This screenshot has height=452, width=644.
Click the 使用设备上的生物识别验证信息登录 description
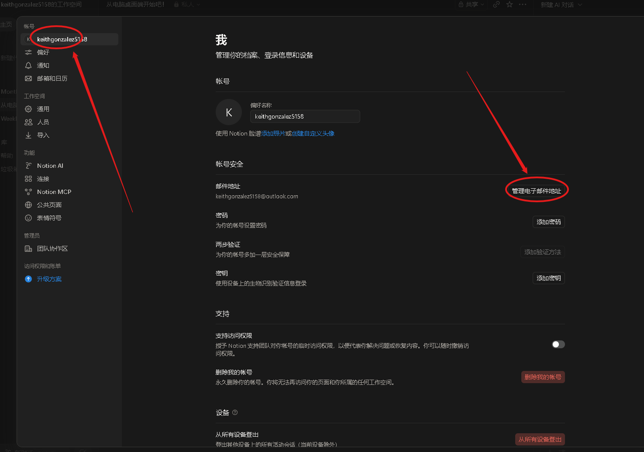pos(261,283)
